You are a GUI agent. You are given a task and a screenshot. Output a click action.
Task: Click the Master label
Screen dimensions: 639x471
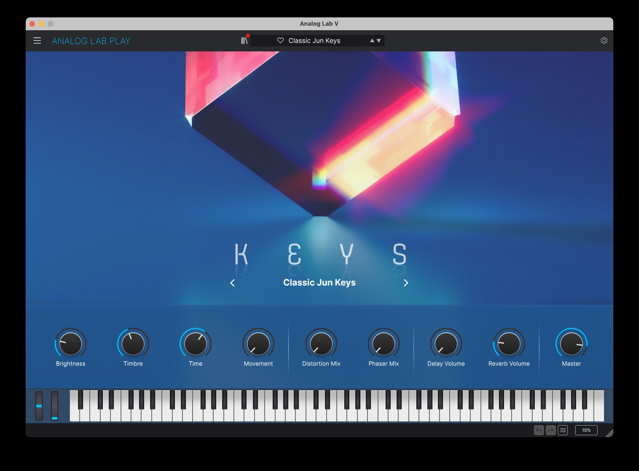pos(572,364)
